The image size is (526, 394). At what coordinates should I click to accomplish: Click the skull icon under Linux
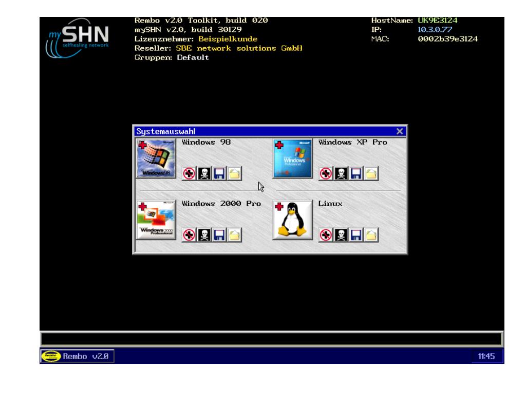pyautogui.click(x=341, y=235)
